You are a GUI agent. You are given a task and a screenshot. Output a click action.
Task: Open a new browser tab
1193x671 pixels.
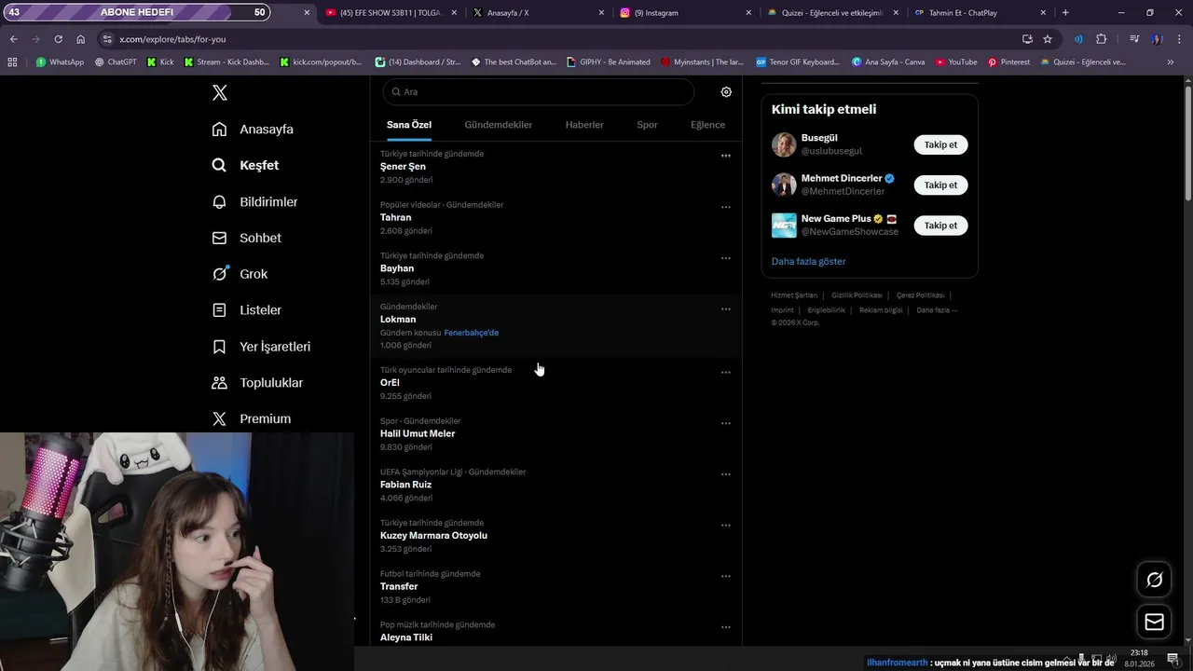click(1065, 13)
